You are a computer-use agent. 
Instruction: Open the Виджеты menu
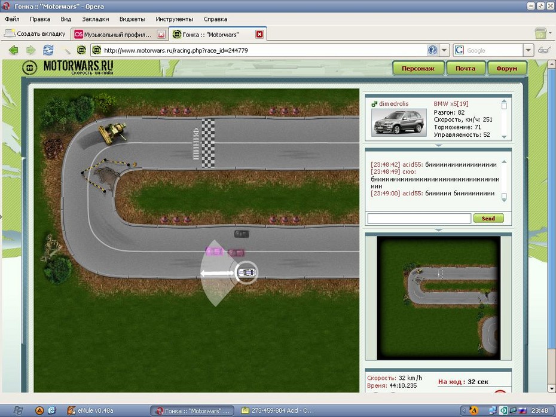[x=132, y=19]
